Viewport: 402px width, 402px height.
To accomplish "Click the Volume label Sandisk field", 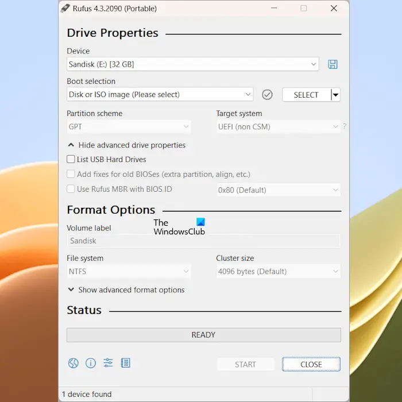I will pos(204,241).
